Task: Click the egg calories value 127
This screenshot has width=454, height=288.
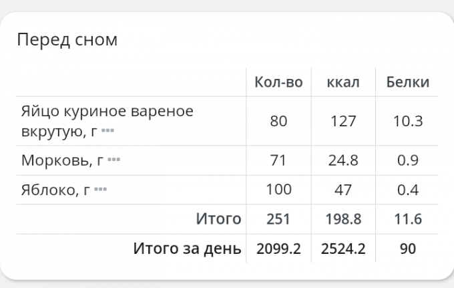Action: click(343, 121)
